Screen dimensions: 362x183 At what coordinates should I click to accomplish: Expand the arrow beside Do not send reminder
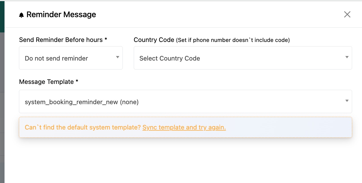(118, 57)
